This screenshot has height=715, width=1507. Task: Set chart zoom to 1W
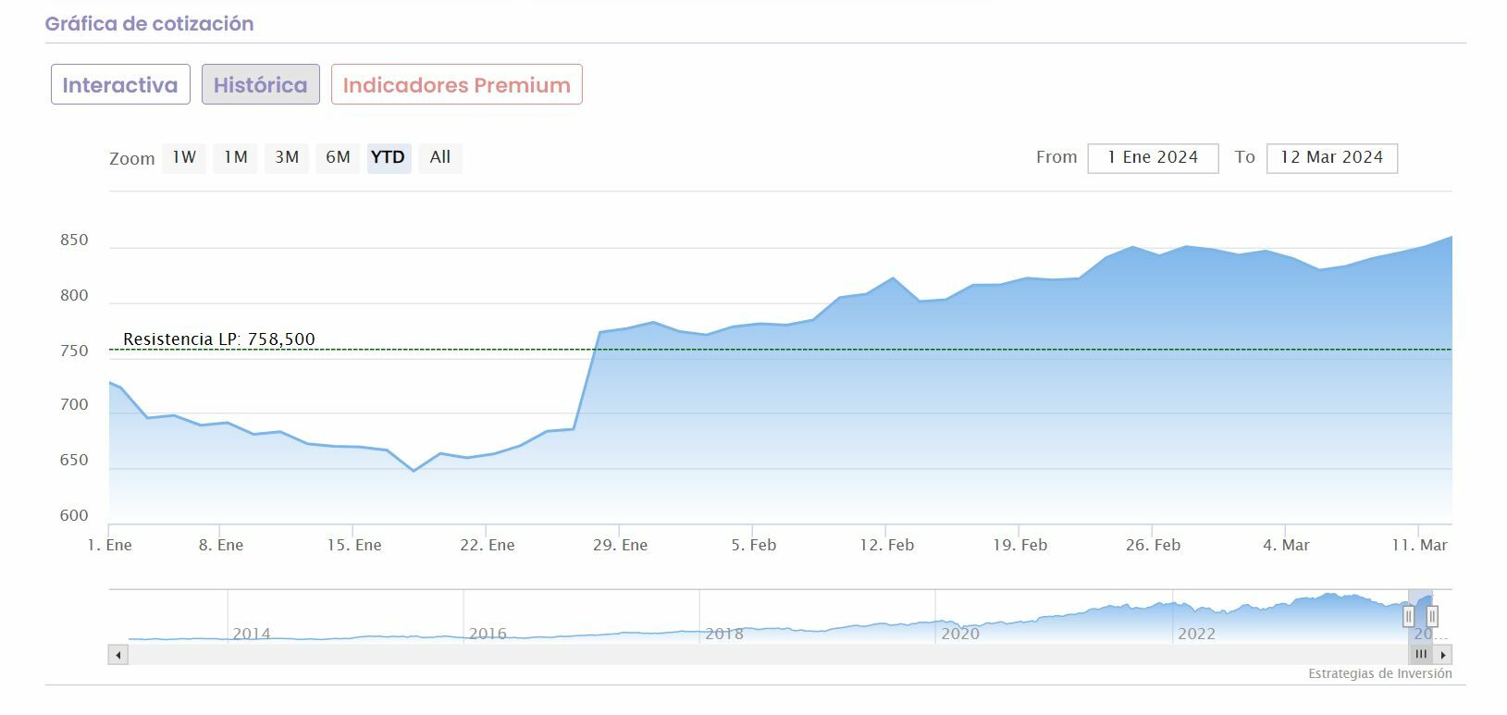click(184, 157)
